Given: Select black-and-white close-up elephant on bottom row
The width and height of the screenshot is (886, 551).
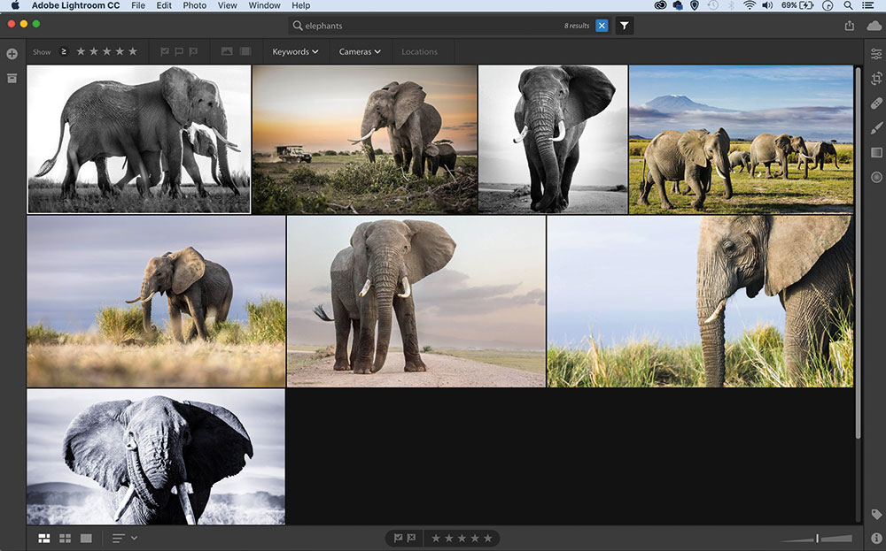Looking at the screenshot, I should 156,457.
